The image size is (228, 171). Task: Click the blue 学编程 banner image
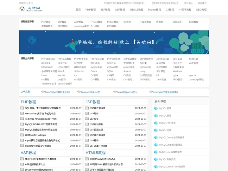(114, 42)
